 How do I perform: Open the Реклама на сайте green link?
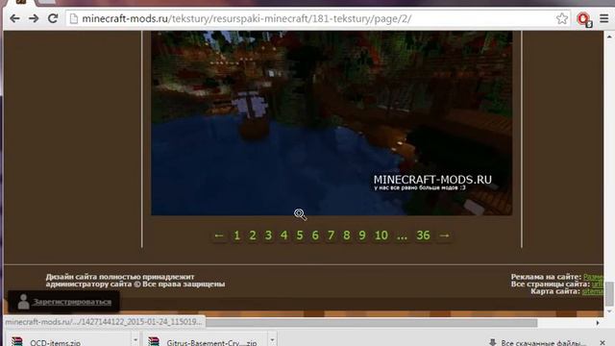(593, 277)
